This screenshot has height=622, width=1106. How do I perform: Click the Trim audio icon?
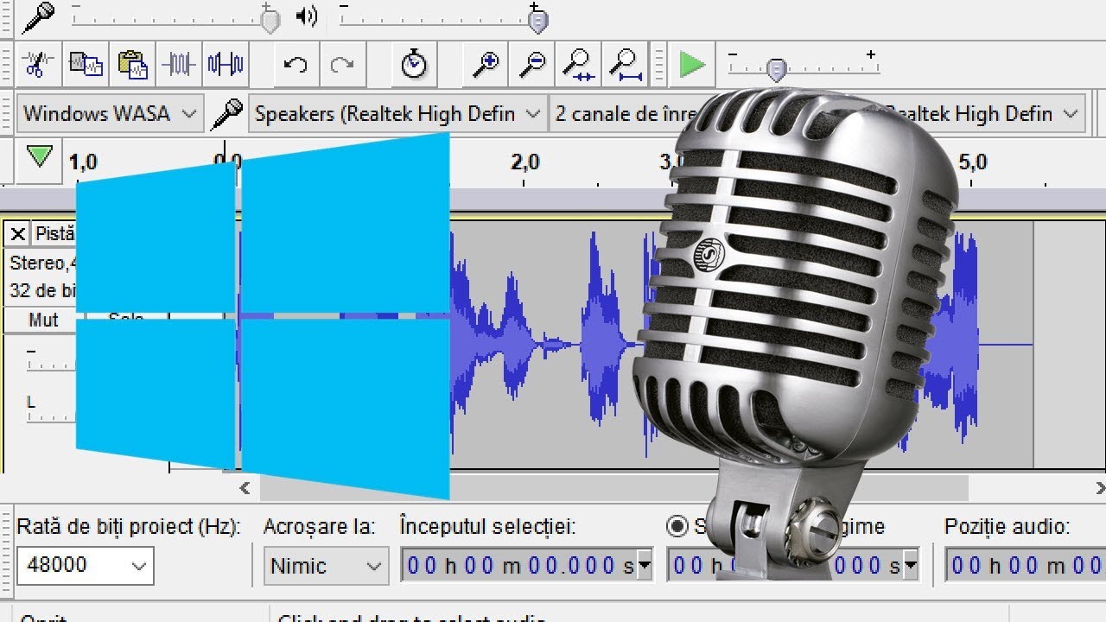[179, 64]
